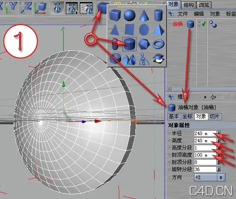Click the 旋转分段 stepper arrows

point(219,169)
